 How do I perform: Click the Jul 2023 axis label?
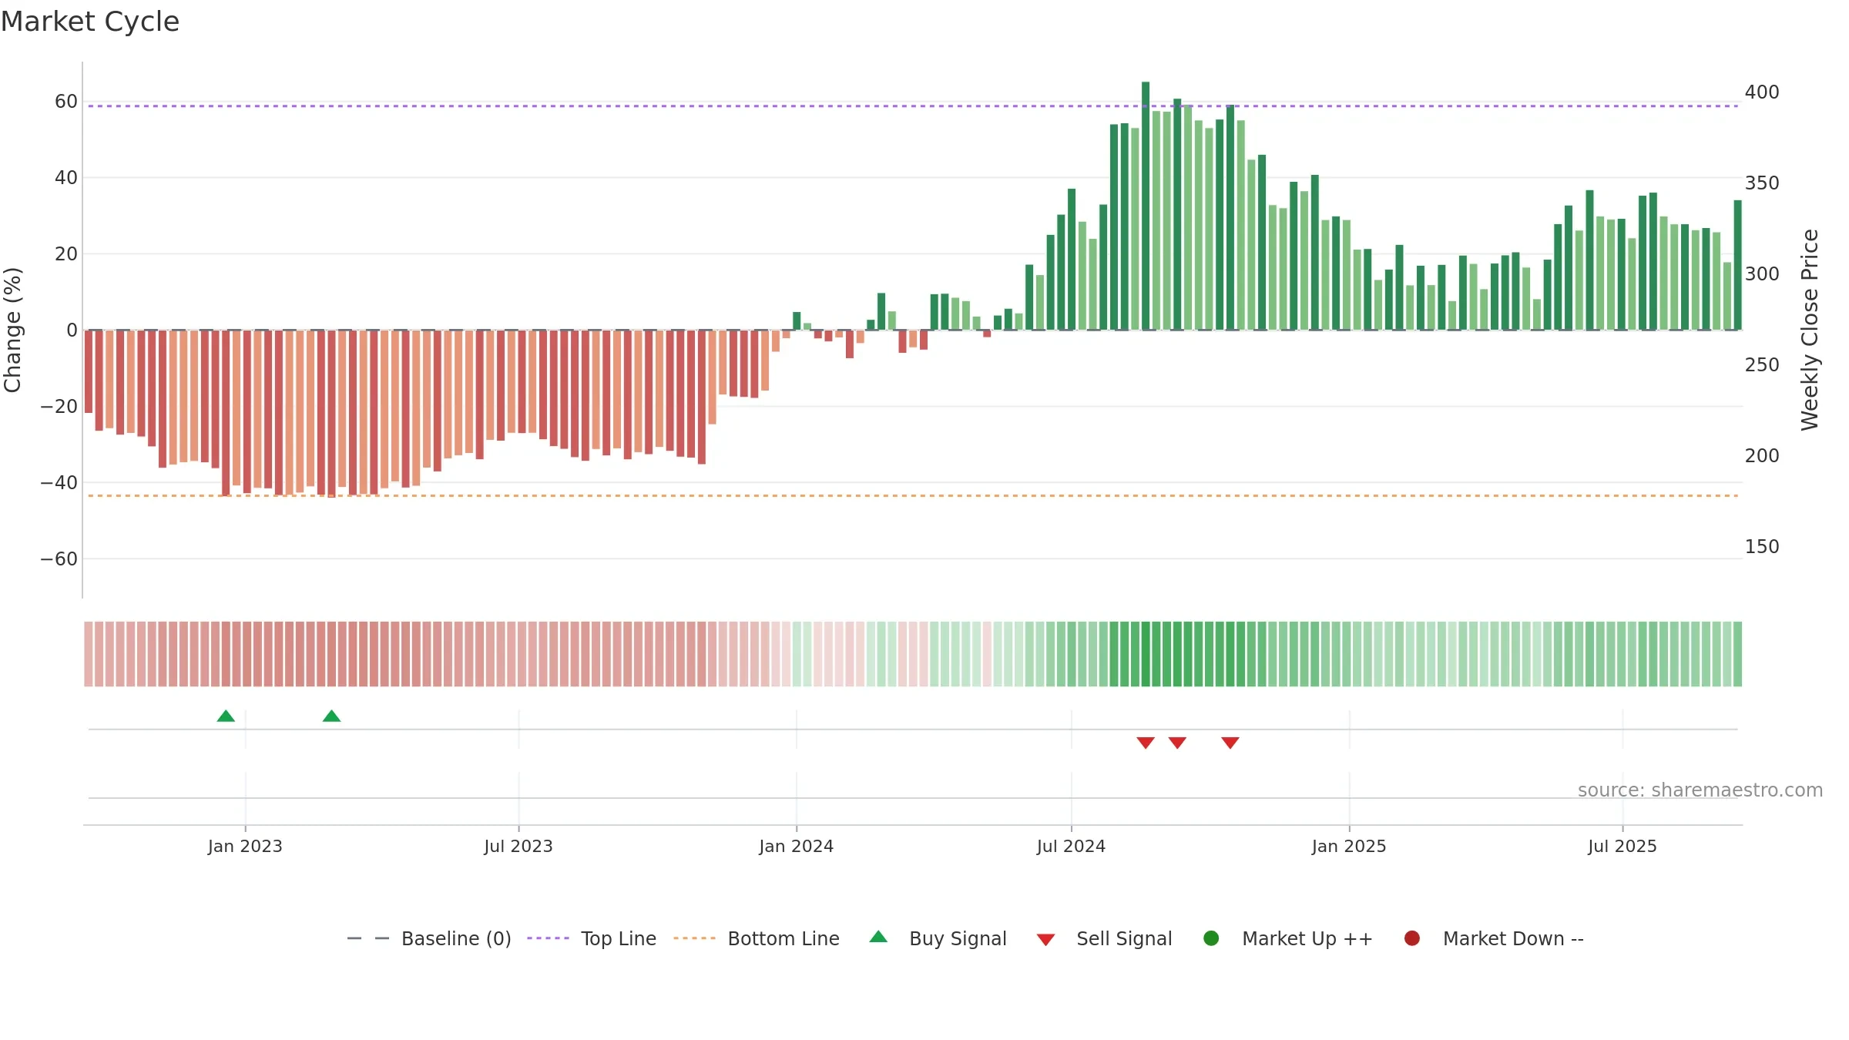tap(518, 847)
